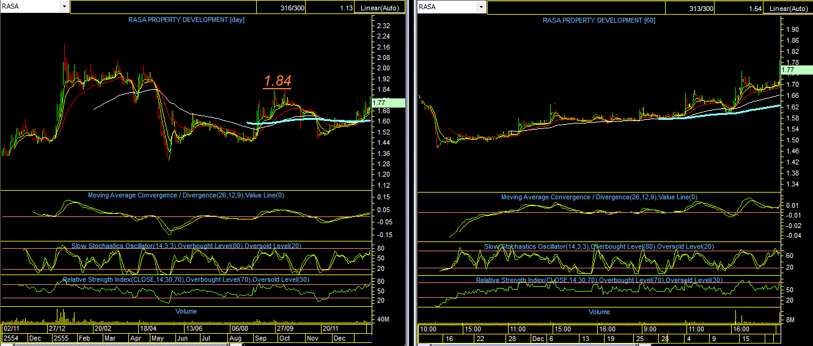Click the 313/300 bar count field
Image resolution: width=813 pixels, height=346 pixels.
(690, 9)
